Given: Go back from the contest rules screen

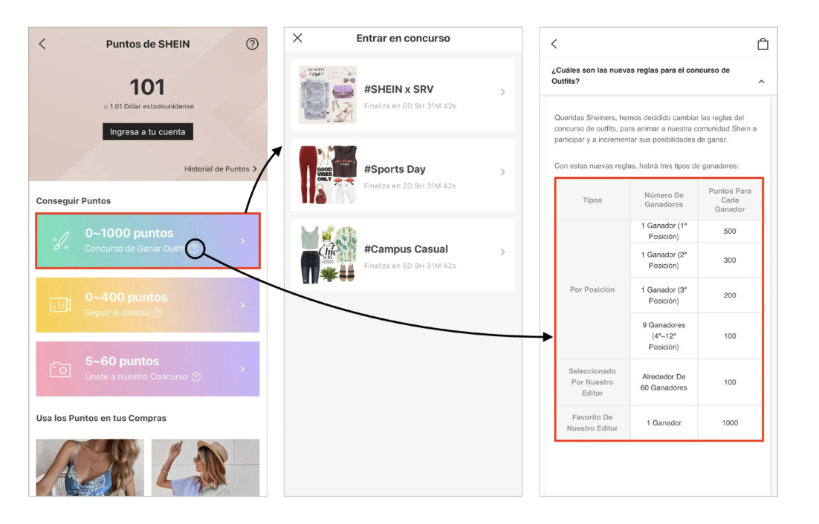Looking at the screenshot, I should 554,44.
